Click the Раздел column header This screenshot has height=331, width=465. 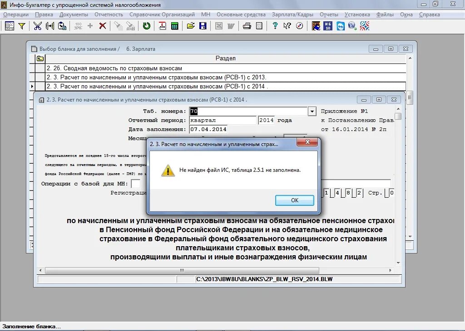225,58
